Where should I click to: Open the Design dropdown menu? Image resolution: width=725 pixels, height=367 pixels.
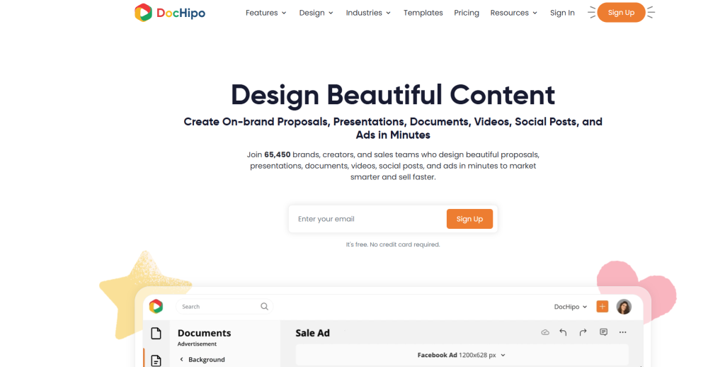316,13
